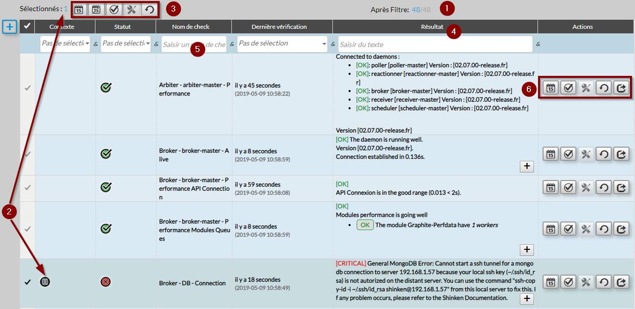Schedule downtime for the Performance API Connection check
Image resolution: width=635 pixels, height=309 pixels.
coord(551,187)
